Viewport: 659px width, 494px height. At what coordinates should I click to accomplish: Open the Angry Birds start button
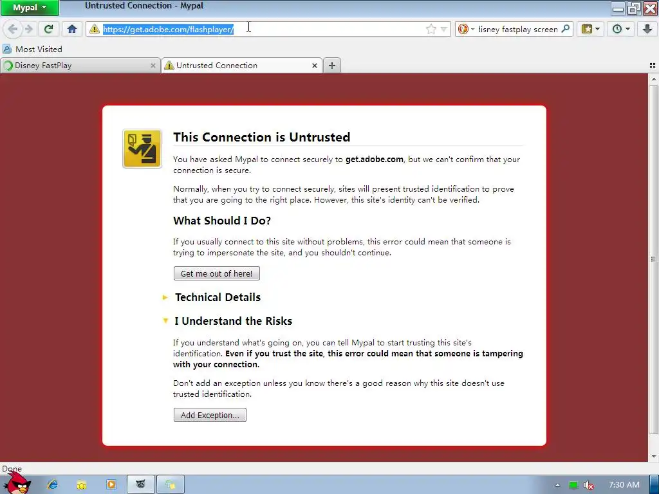17,483
